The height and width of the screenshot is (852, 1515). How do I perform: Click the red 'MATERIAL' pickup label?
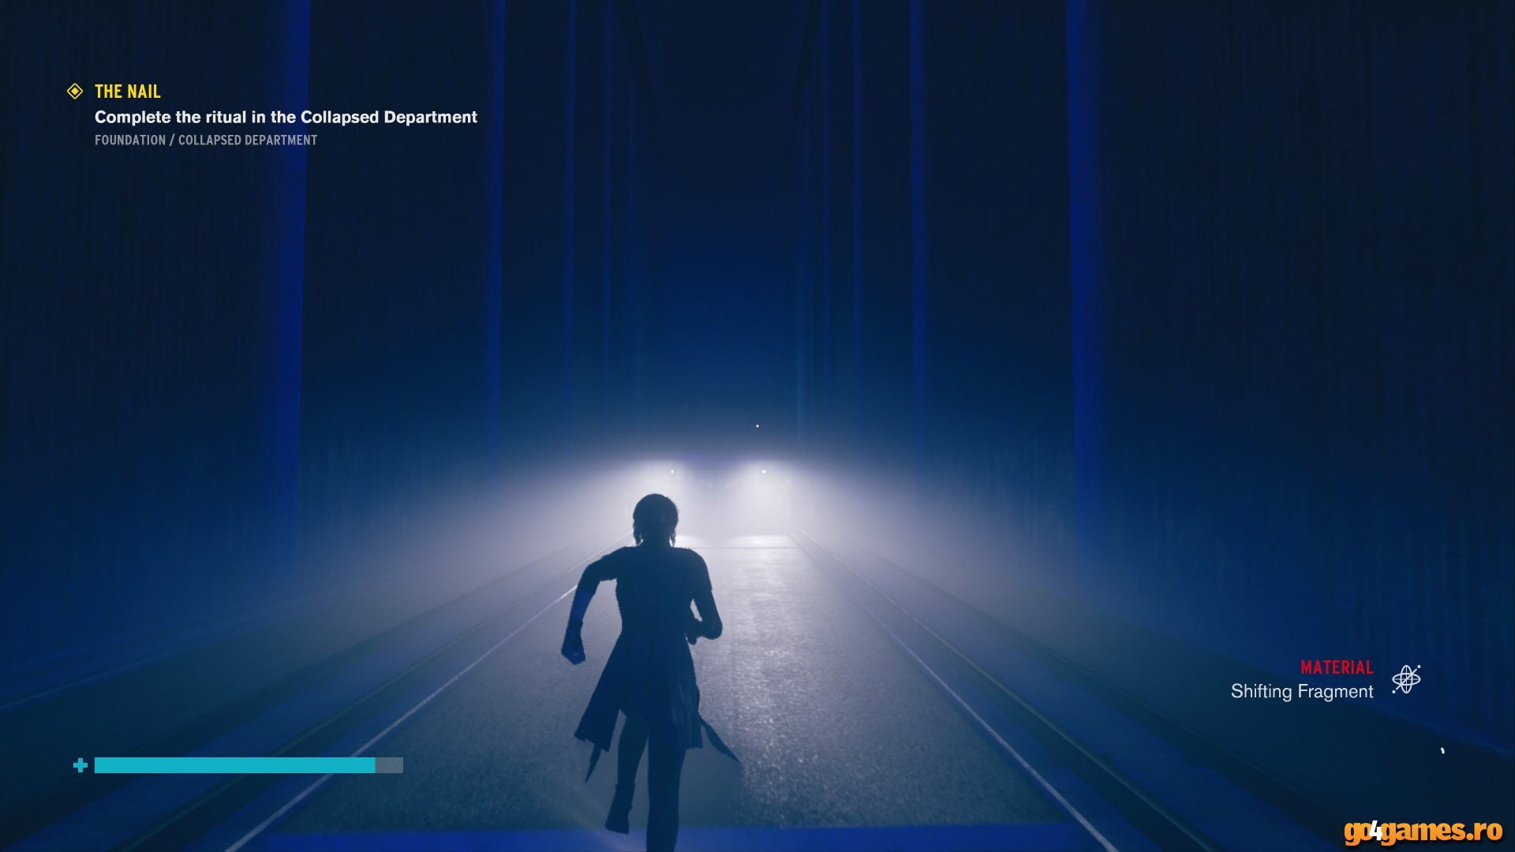pos(1337,667)
